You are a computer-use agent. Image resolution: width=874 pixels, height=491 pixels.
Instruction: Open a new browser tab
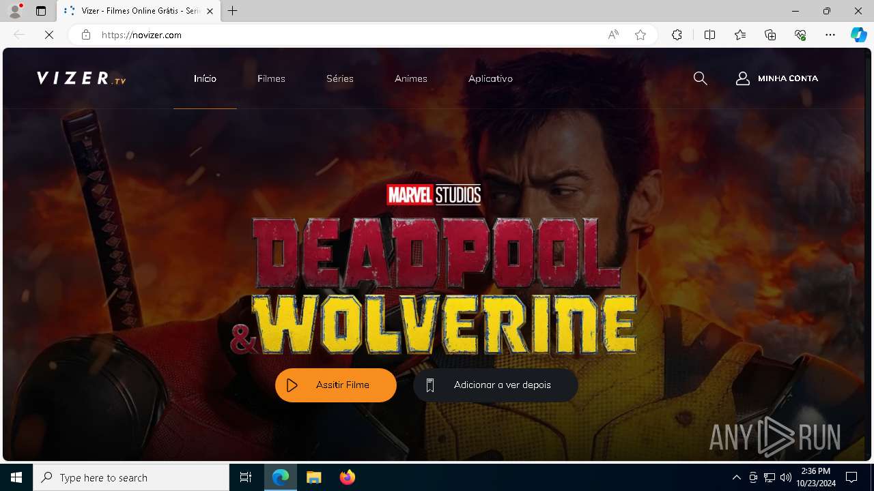[x=233, y=11]
